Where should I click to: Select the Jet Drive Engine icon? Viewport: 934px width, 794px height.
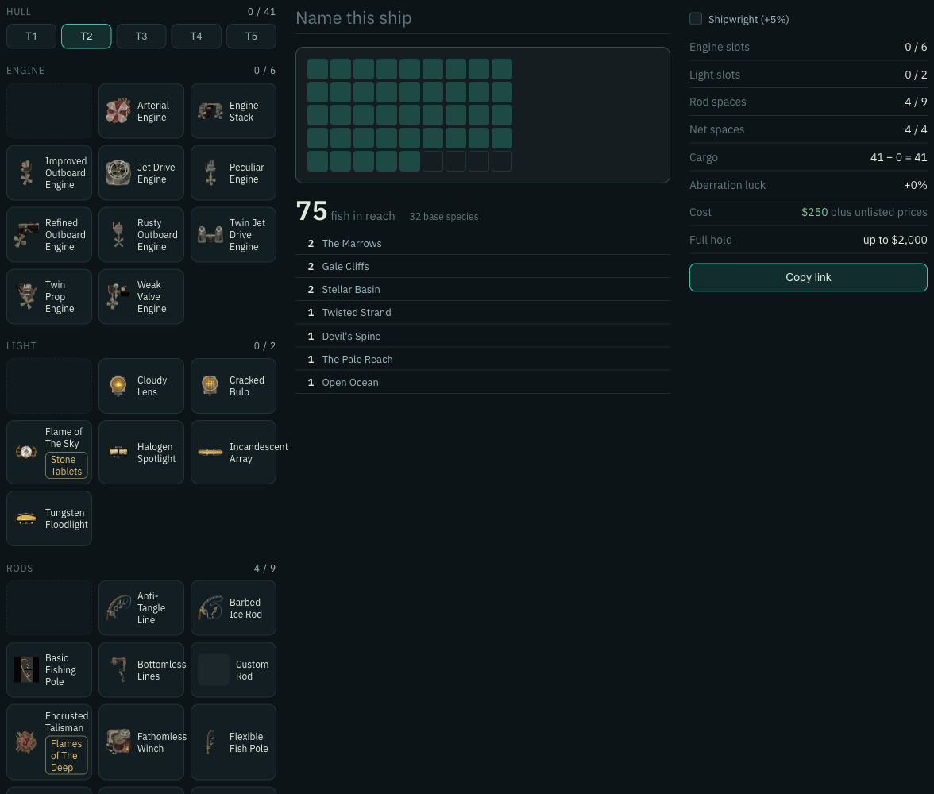pos(118,173)
